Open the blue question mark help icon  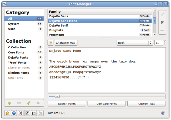pos(14,113)
